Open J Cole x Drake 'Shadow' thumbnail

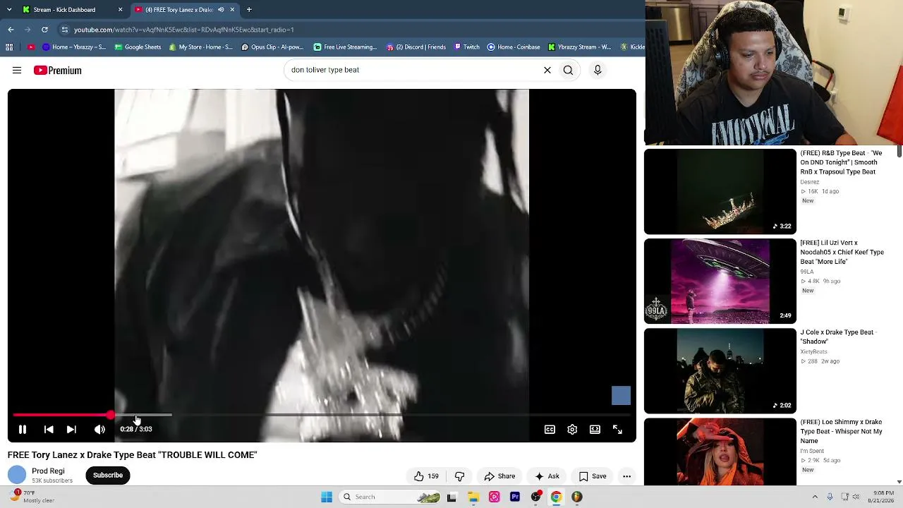720,371
